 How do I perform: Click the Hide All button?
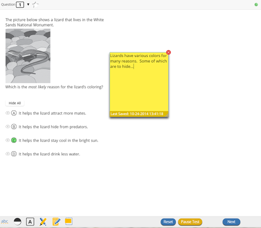coord(15,103)
